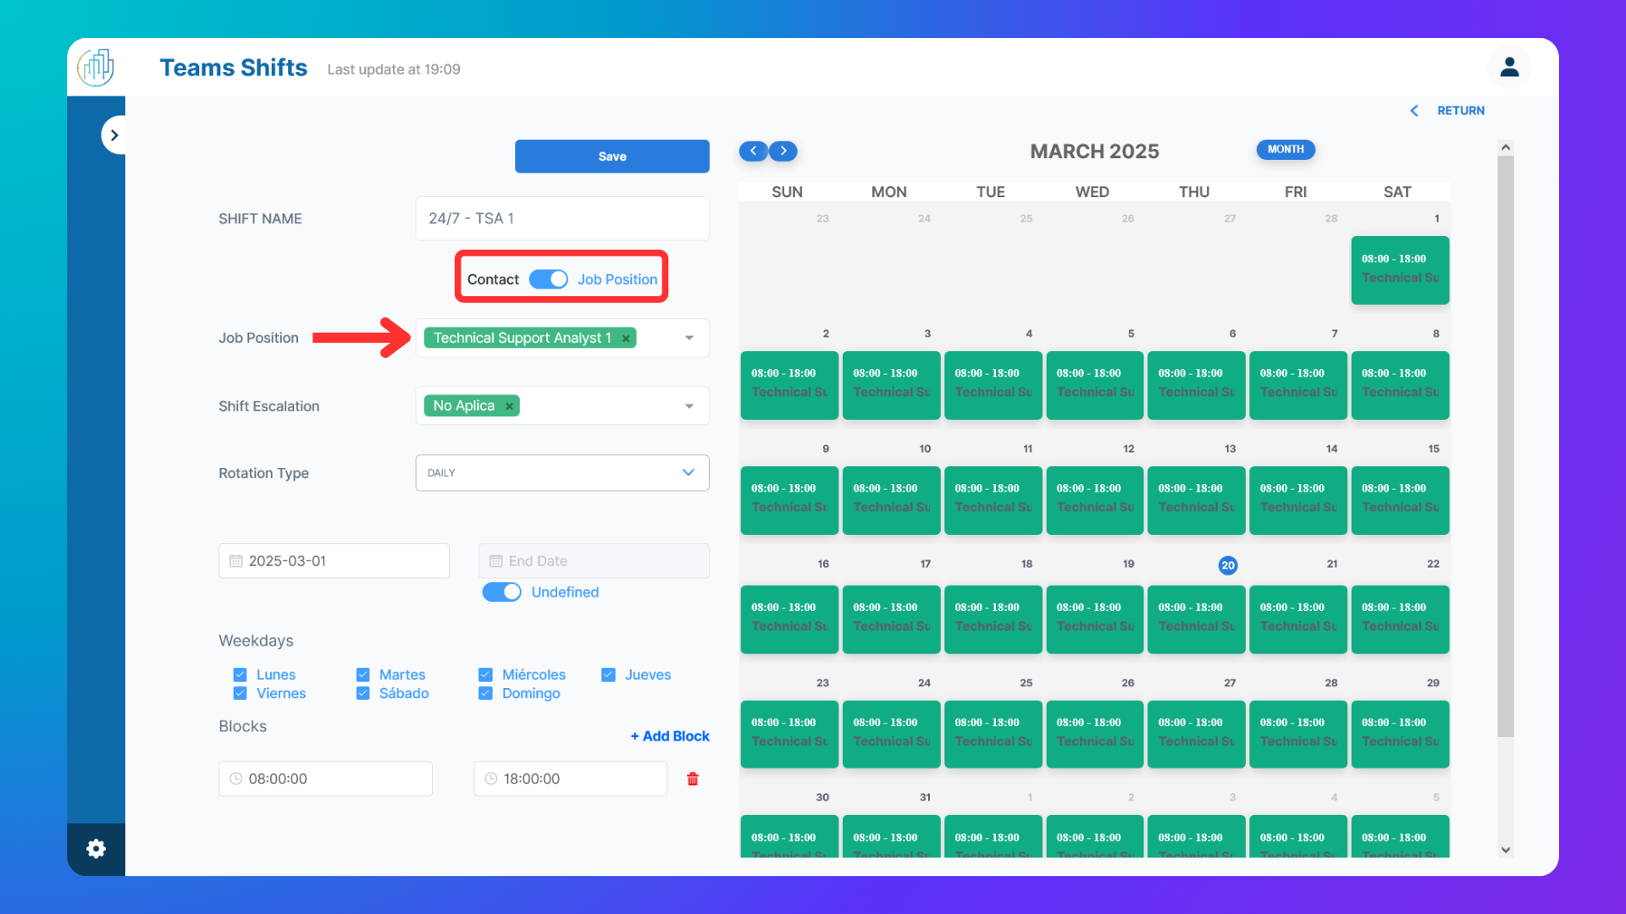This screenshot has width=1626, height=914.
Task: Click the Shift Name input field
Action: [x=562, y=218]
